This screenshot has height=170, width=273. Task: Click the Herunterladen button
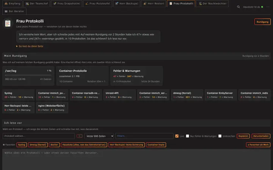261,136
